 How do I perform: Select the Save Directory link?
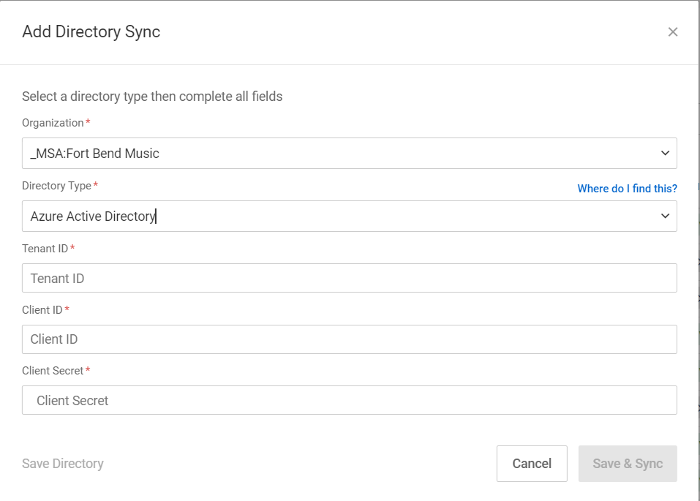click(x=63, y=464)
